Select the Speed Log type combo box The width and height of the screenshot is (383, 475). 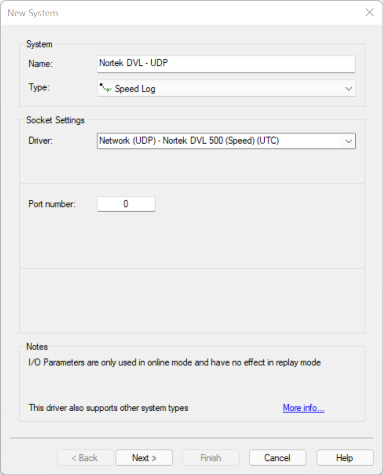click(226, 88)
